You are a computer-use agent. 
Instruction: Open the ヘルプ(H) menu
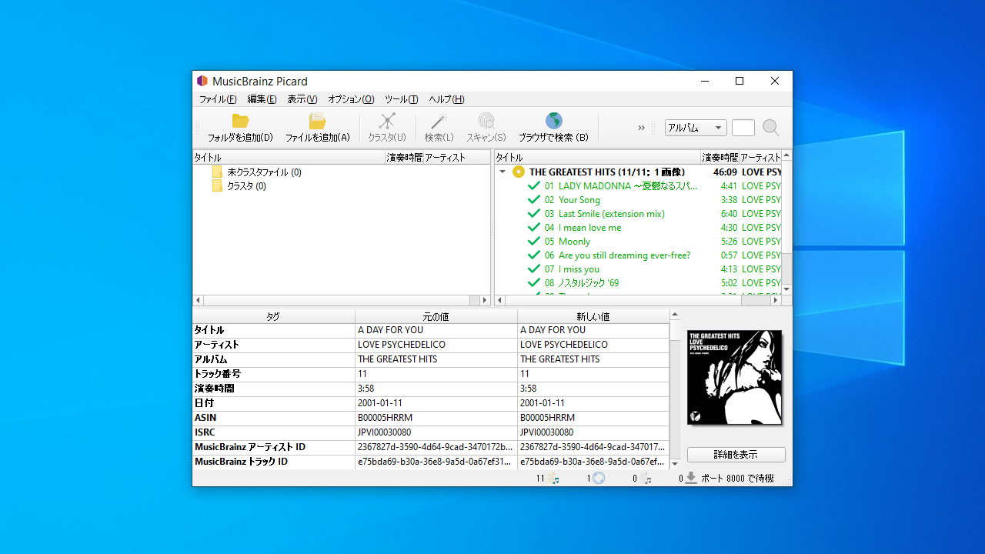pyautogui.click(x=446, y=99)
